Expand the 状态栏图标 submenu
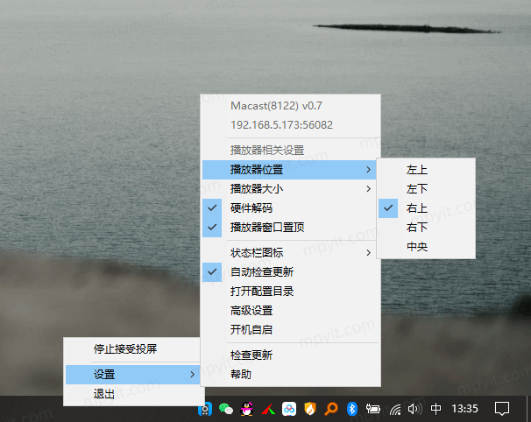The height and width of the screenshot is (422, 531). point(289,253)
